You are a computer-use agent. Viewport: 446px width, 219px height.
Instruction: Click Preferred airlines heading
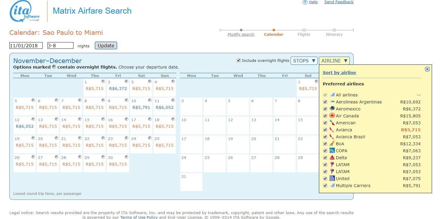point(343,84)
